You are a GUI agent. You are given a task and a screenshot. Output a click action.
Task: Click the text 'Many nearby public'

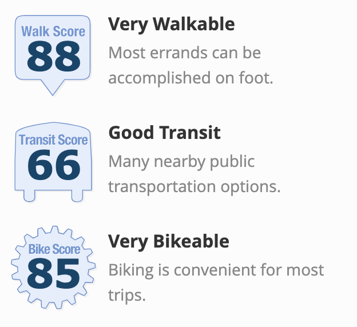click(181, 162)
